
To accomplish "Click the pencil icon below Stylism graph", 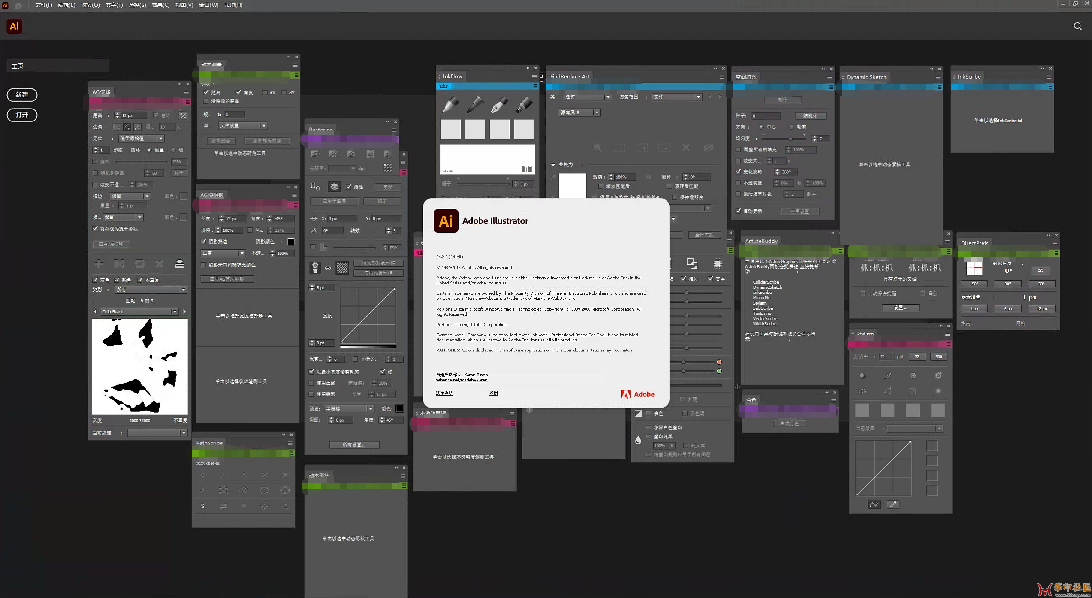I will coord(893,504).
